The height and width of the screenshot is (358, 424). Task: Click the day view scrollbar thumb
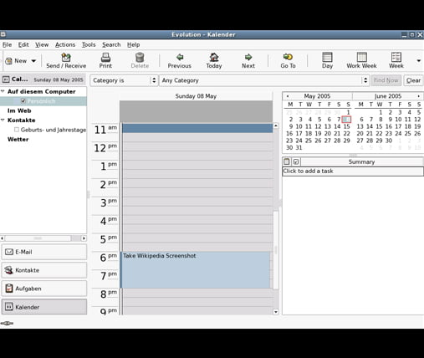276,250
